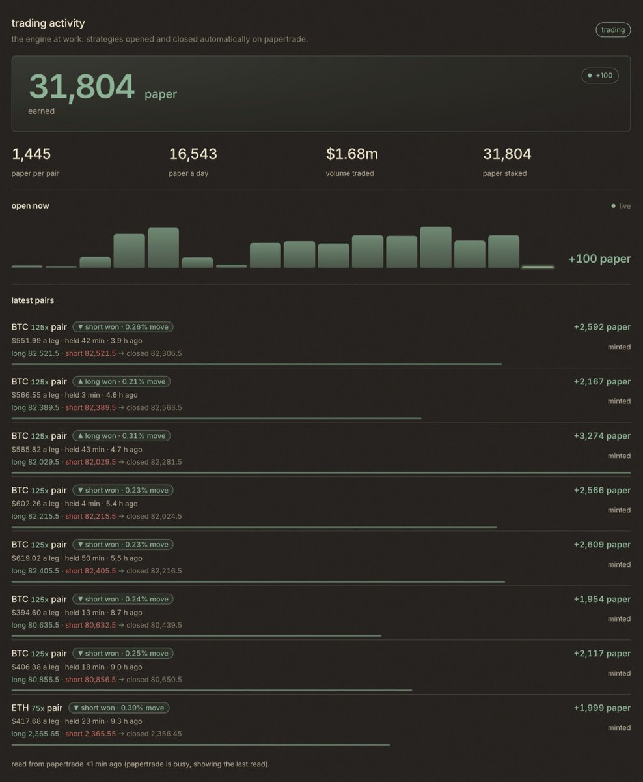643x782 pixels.
Task: Click the 'long won · 0.21% move' badge
Action: (121, 381)
